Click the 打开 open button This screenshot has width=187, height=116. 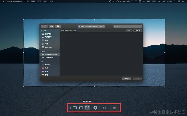click(137, 79)
